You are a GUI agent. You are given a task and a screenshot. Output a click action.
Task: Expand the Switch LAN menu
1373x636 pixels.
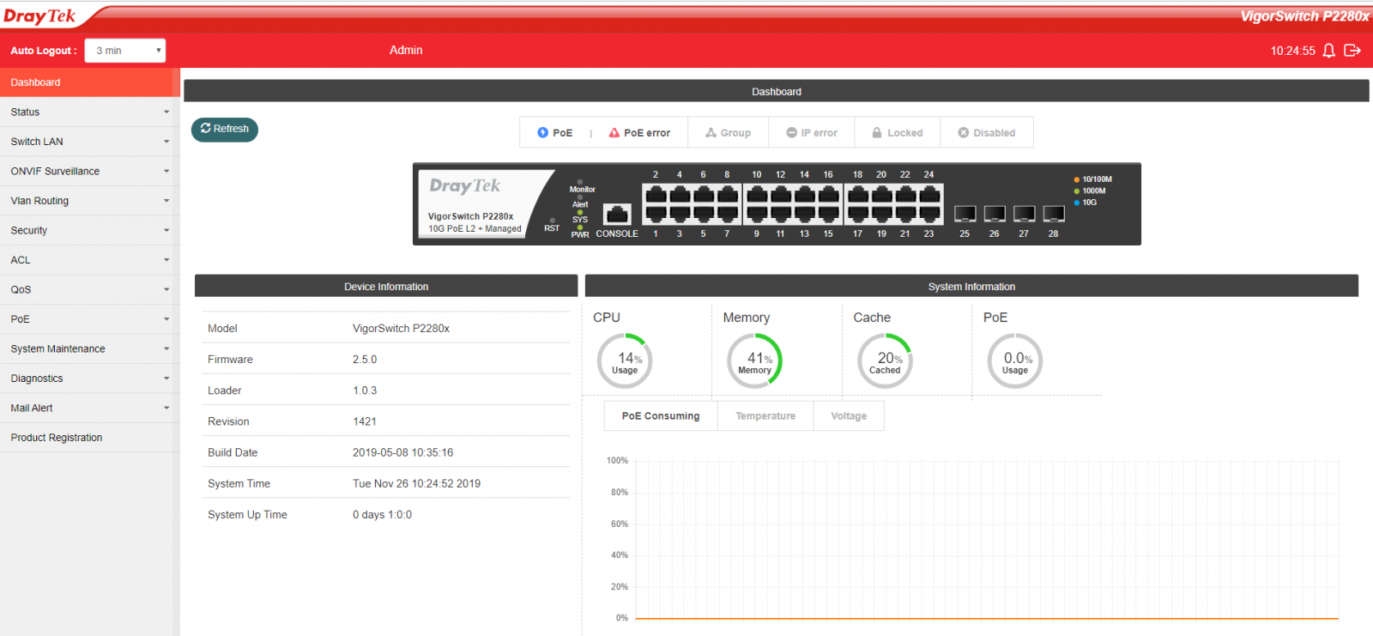(89, 142)
